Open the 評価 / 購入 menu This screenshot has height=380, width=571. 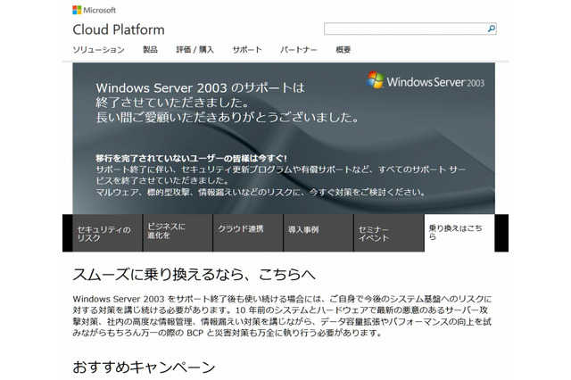click(194, 49)
